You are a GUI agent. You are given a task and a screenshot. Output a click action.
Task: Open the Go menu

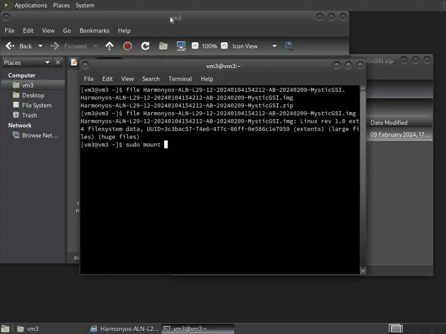pos(67,30)
